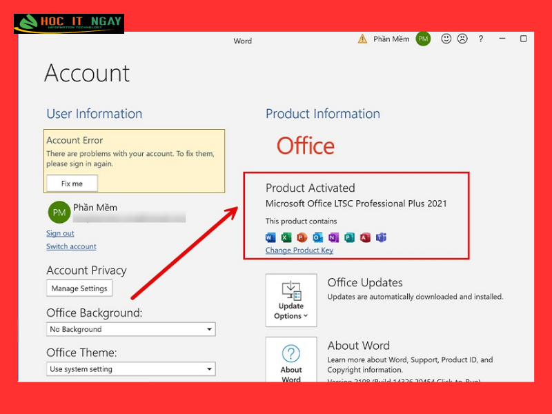The height and width of the screenshot is (414, 552).
Task: Click the OneNote app icon
Action: 334,237
